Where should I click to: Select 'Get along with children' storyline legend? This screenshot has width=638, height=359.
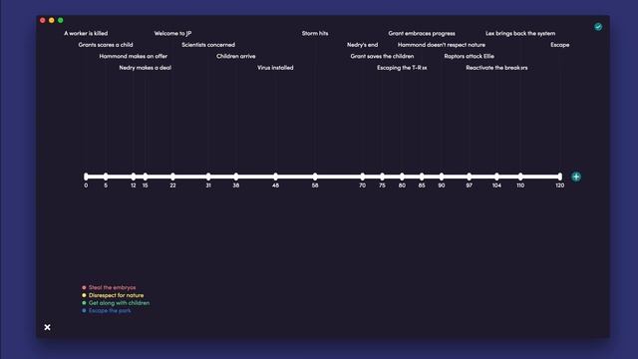[x=119, y=303]
